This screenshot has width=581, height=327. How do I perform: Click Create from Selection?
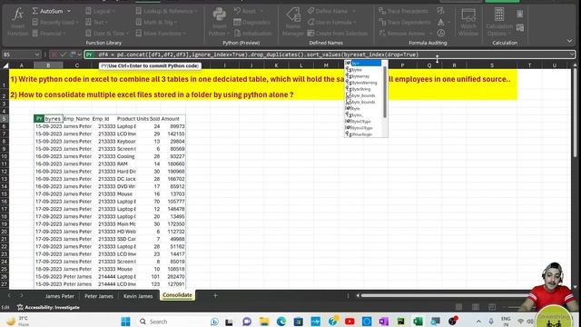[337, 34]
